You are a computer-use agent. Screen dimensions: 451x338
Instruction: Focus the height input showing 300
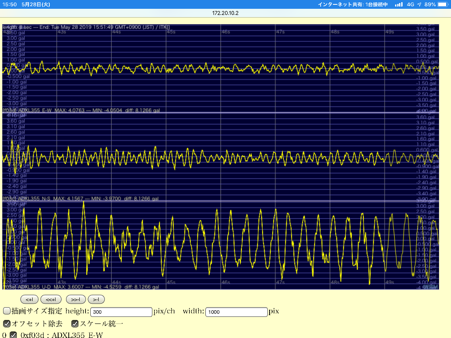tap(121, 312)
